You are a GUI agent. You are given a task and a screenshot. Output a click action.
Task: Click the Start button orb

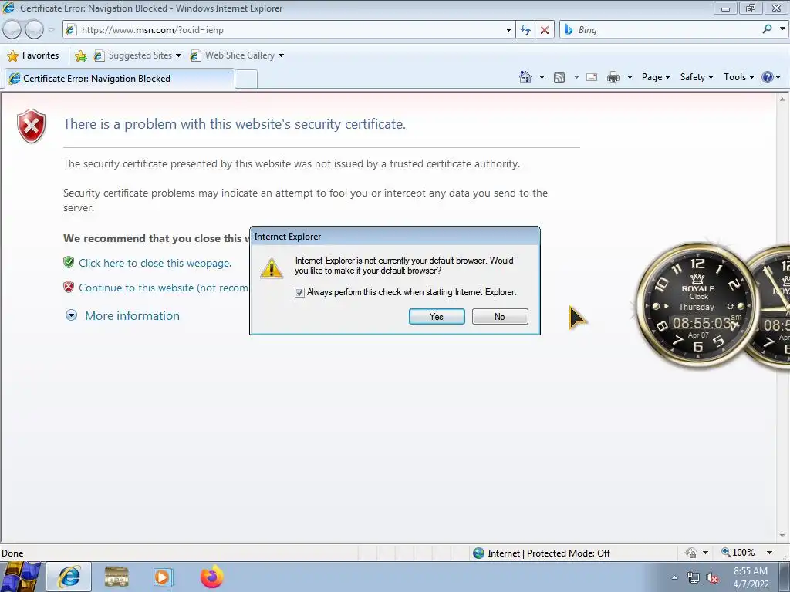coord(21,577)
